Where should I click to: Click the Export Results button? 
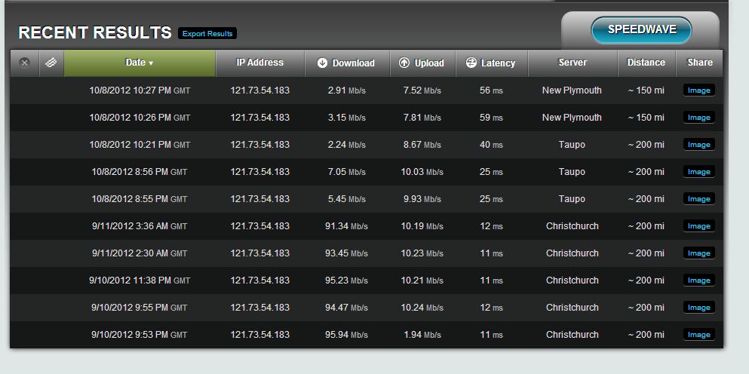[207, 33]
